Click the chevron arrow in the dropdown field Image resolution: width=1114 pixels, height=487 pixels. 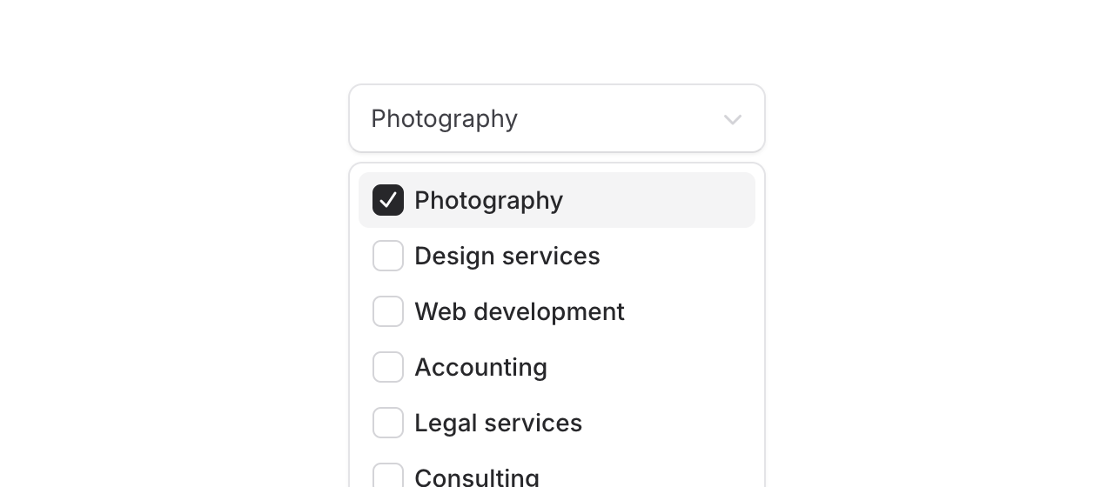733,119
